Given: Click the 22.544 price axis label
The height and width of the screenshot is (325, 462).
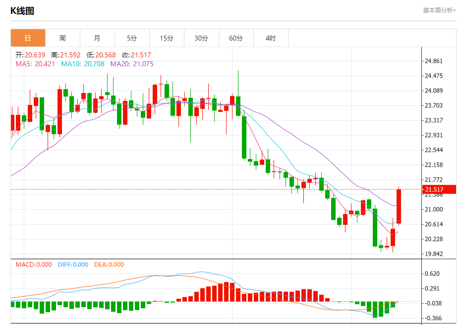Looking at the screenshot, I should click(433, 150).
